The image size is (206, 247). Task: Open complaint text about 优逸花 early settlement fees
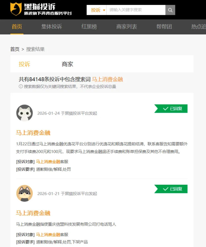point(102,148)
